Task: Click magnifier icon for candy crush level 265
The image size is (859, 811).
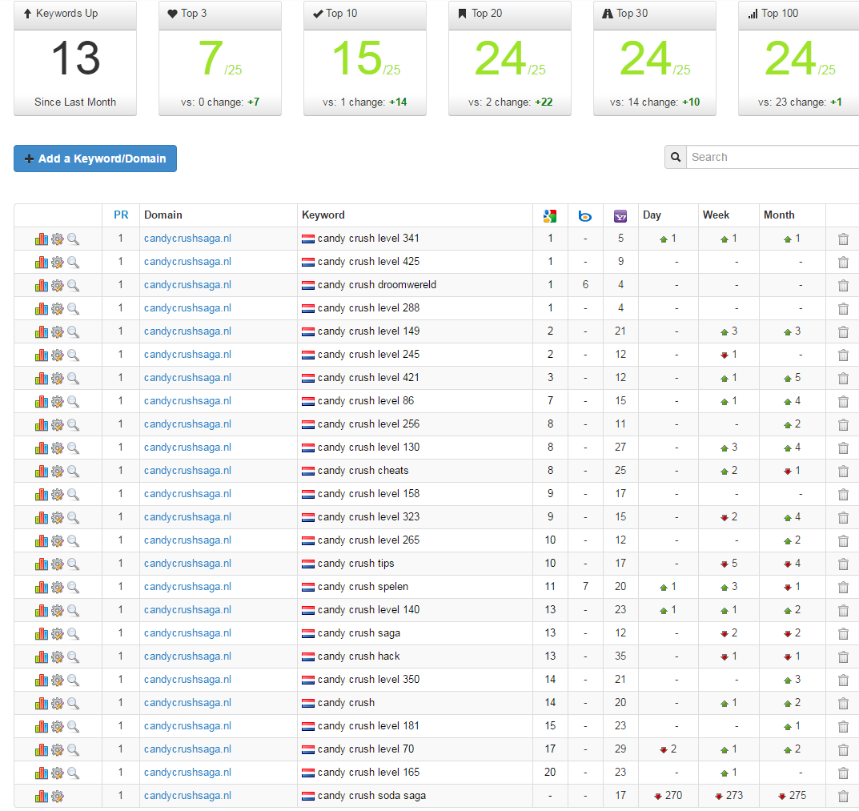Action: click(x=73, y=541)
